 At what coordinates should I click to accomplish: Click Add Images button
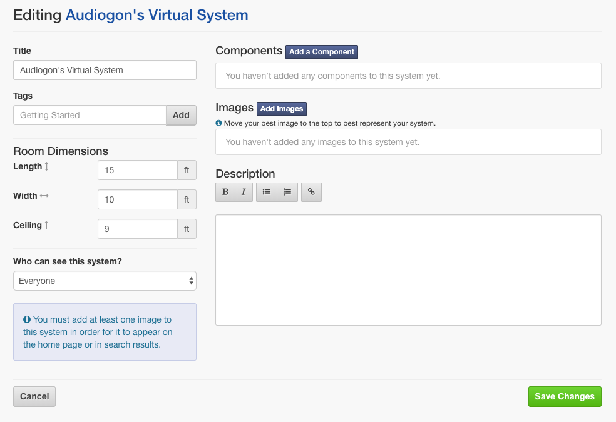(282, 109)
